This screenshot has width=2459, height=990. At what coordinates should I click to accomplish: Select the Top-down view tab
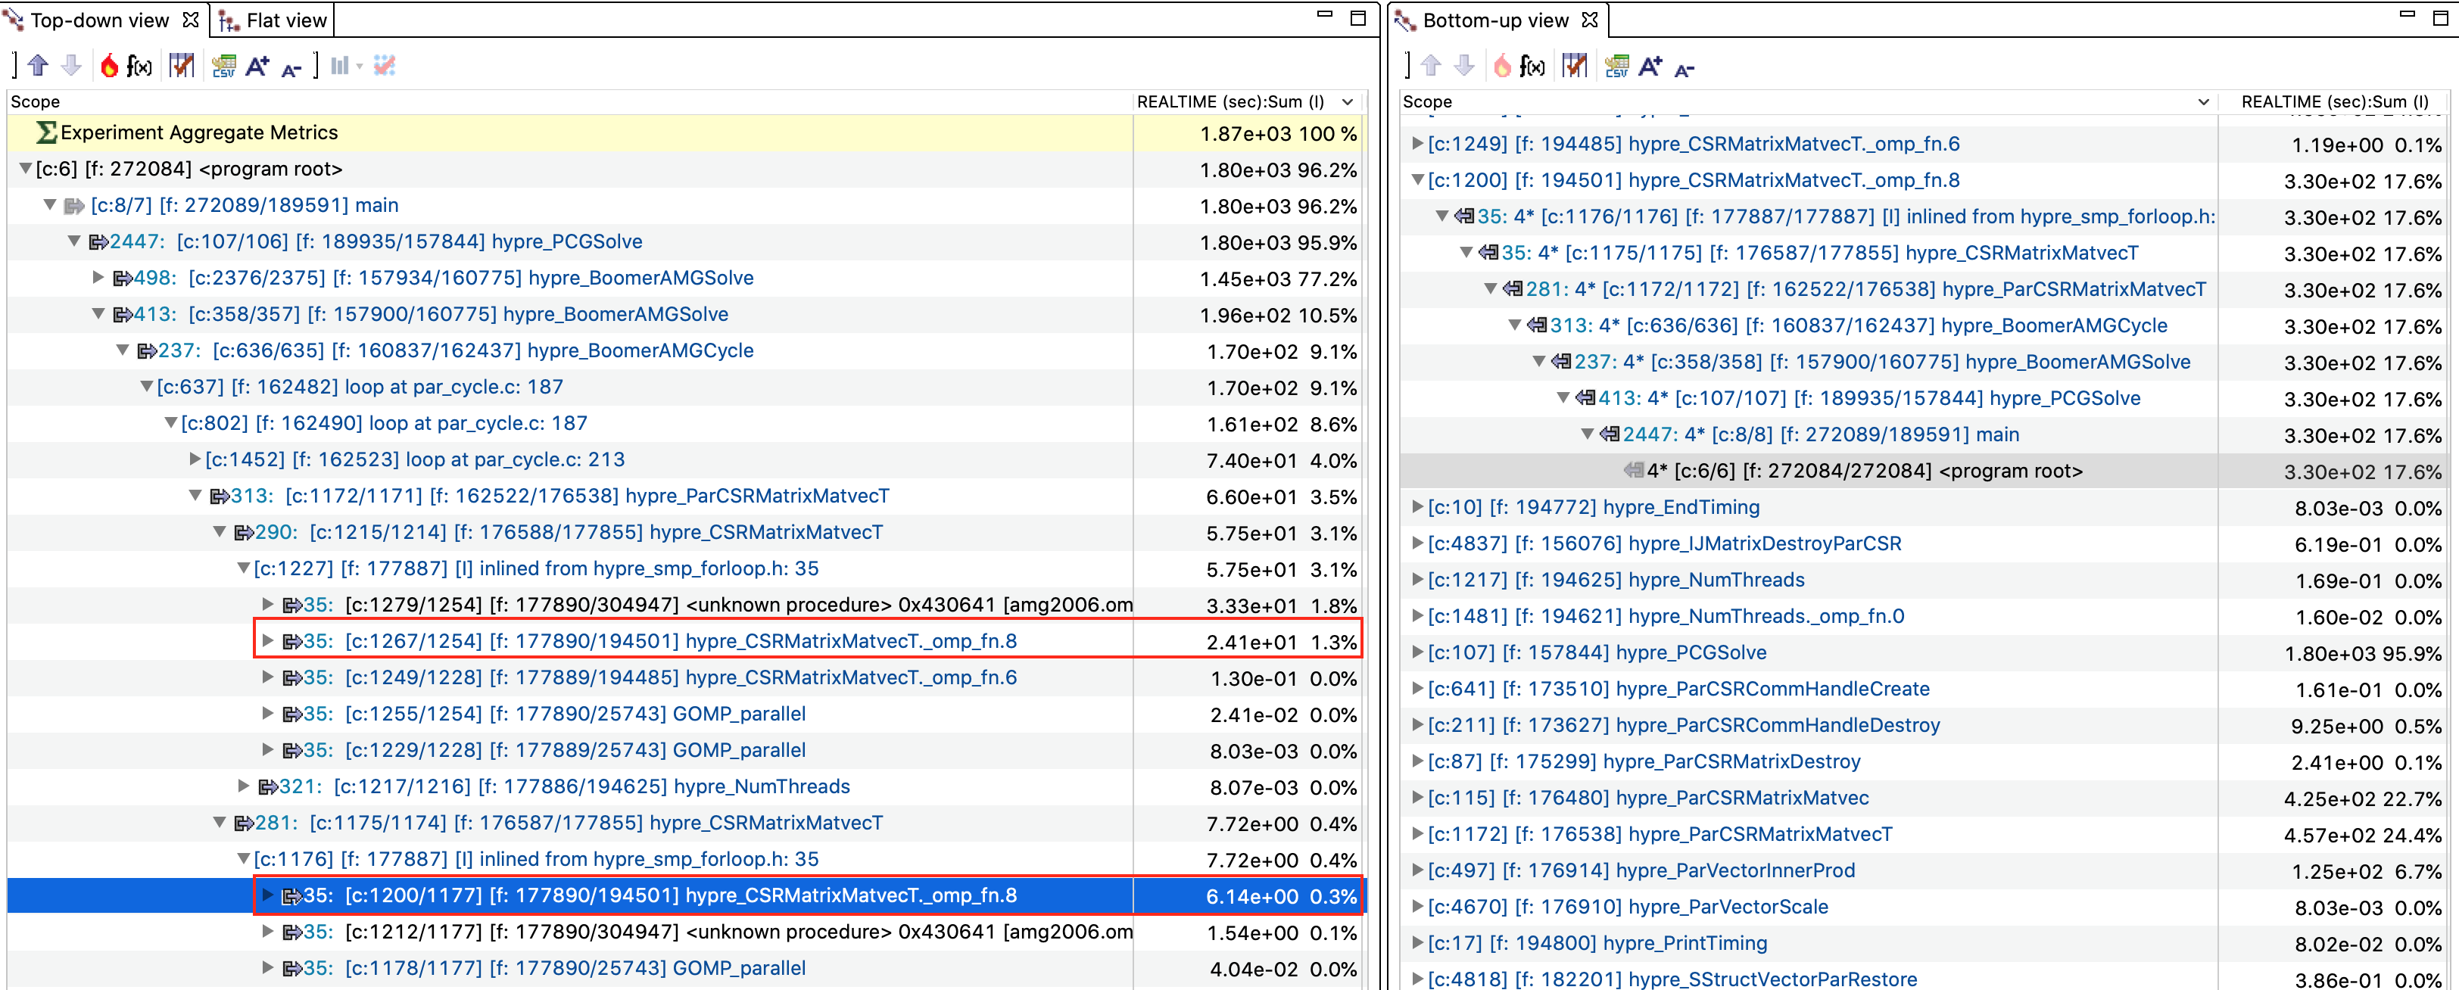click(x=98, y=20)
